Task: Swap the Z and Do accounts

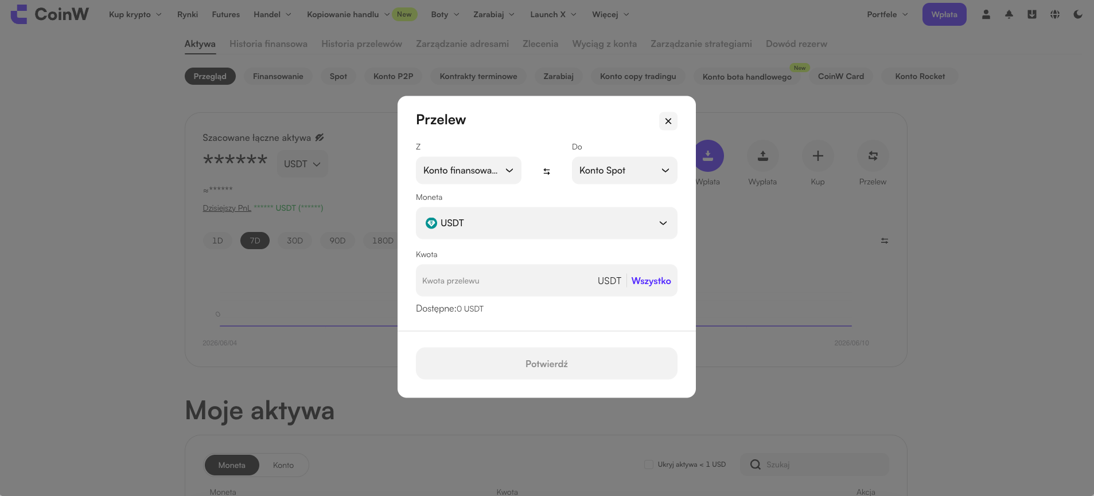Action: [x=547, y=171]
